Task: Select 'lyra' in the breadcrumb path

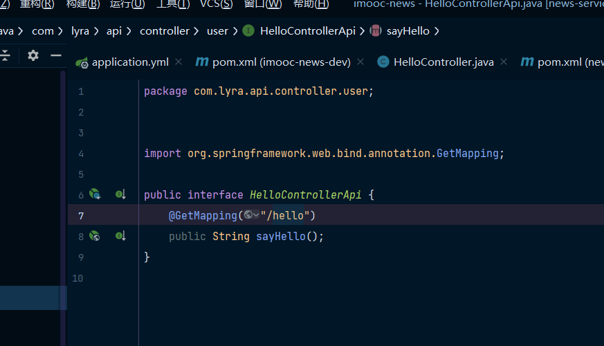Action: pos(80,31)
